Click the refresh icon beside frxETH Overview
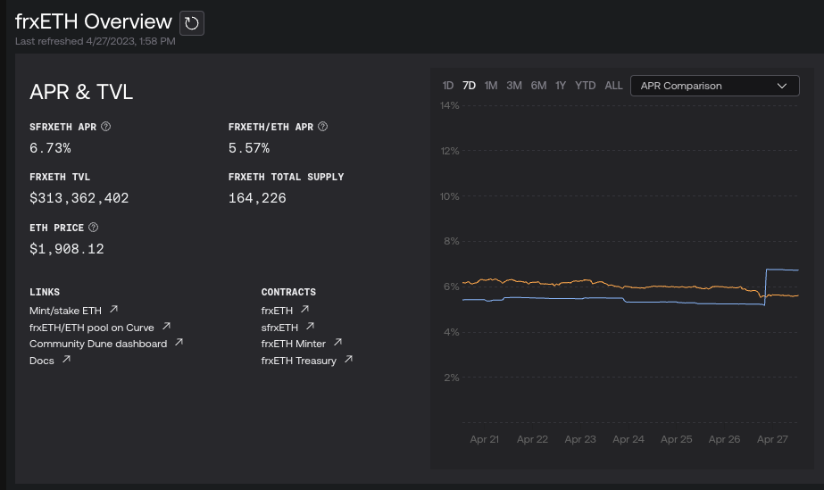Image resolution: width=824 pixels, height=490 pixels. coord(192,23)
